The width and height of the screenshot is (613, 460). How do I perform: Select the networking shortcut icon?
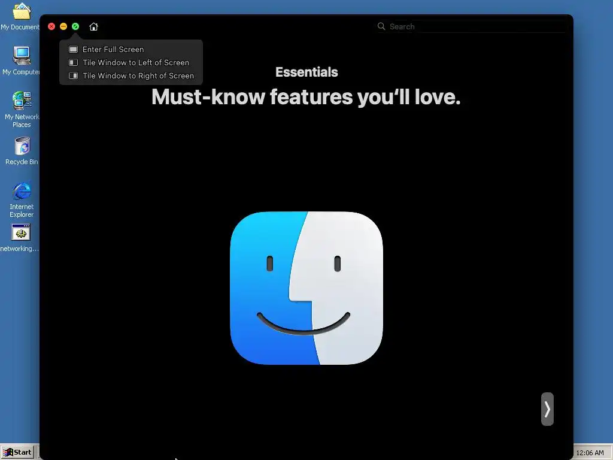(x=20, y=238)
